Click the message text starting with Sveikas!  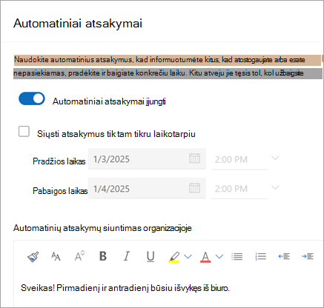point(125,288)
